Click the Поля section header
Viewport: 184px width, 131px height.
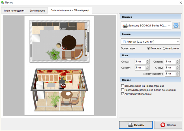[x=150, y=55]
